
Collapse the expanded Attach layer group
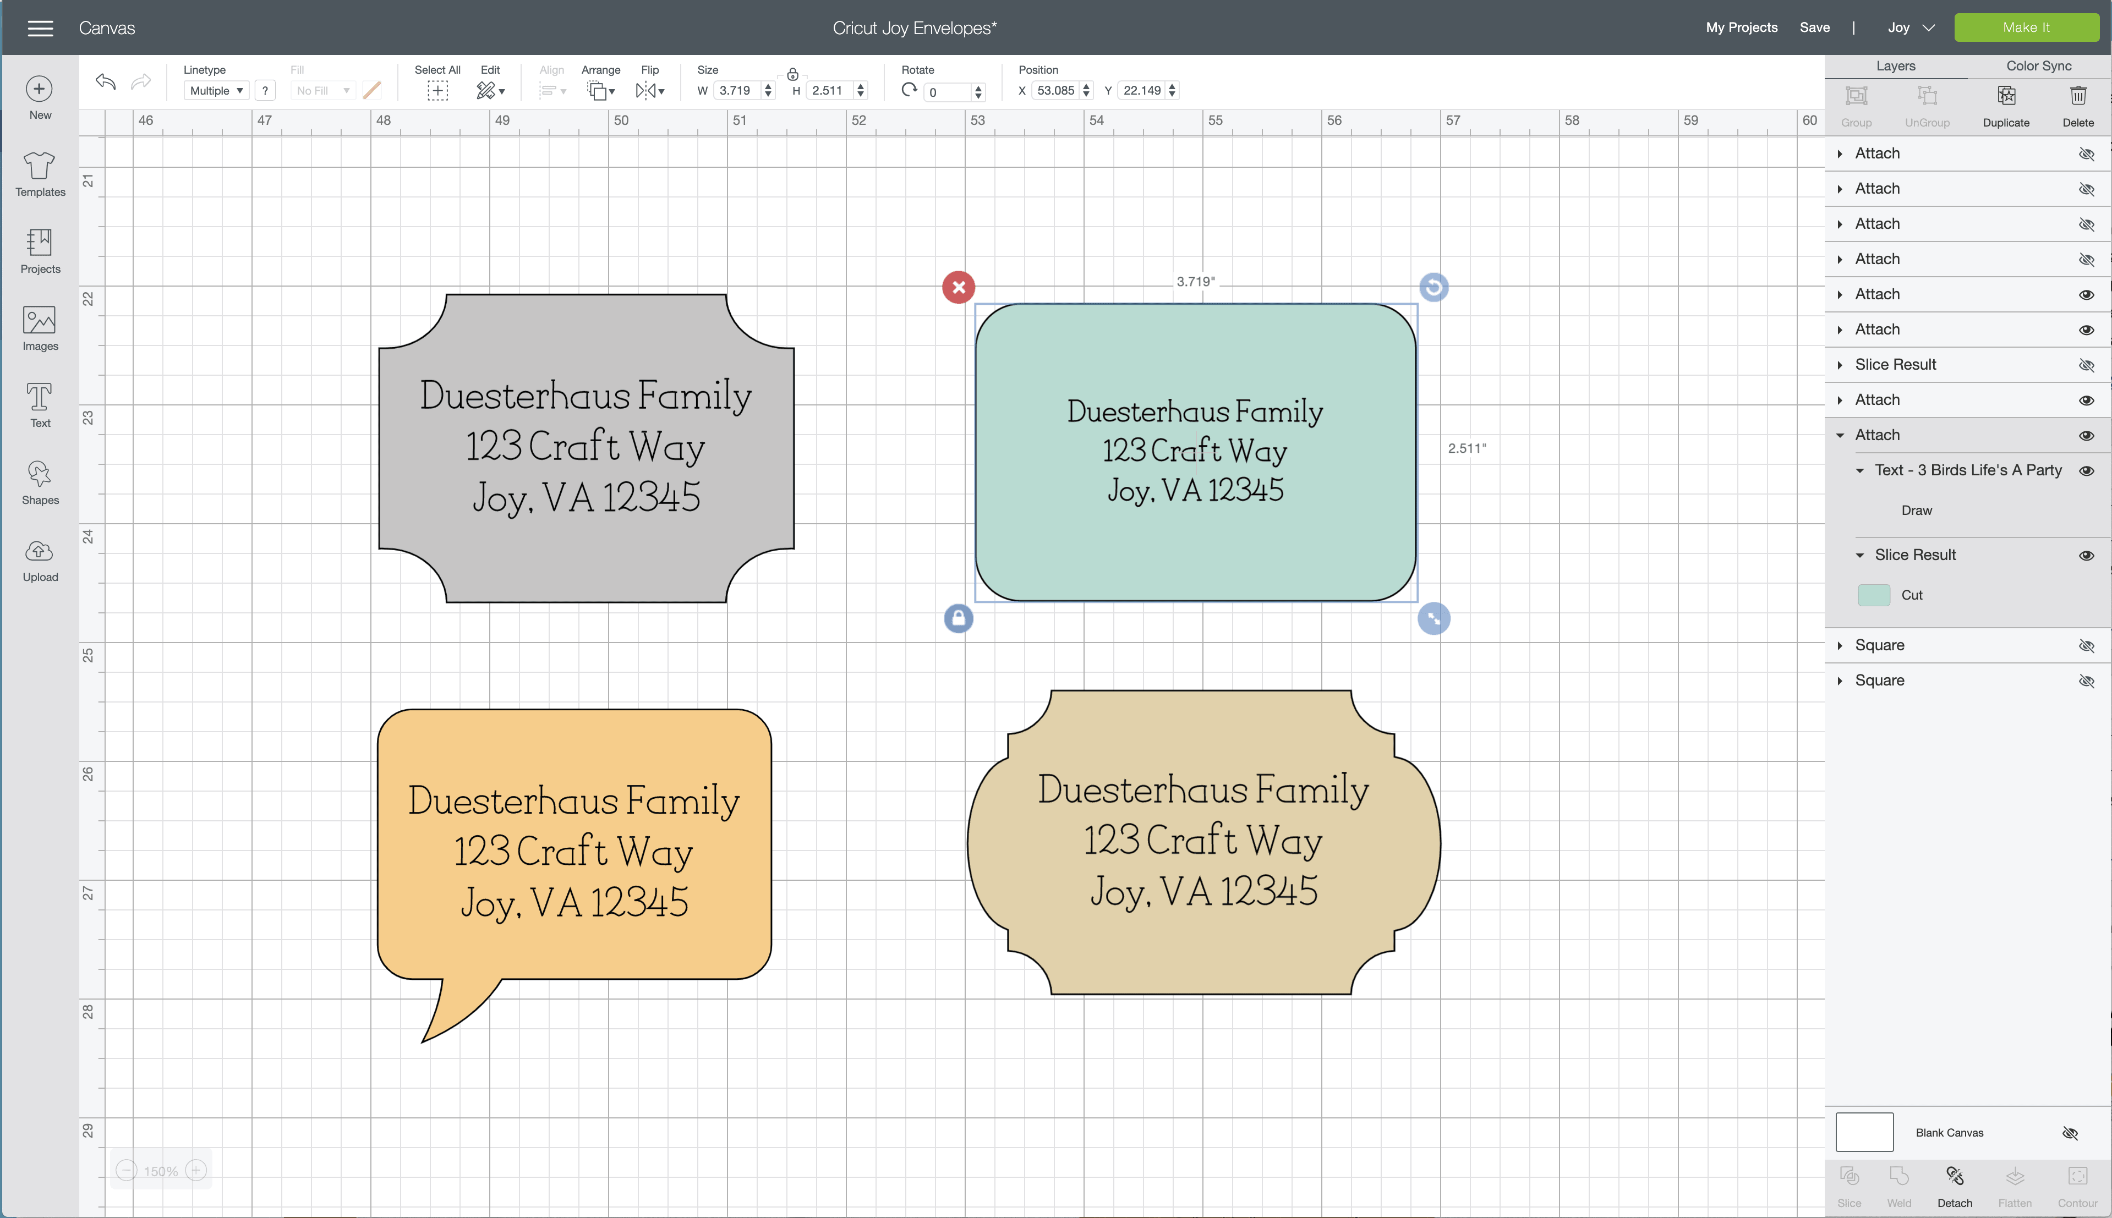pyautogui.click(x=1840, y=435)
